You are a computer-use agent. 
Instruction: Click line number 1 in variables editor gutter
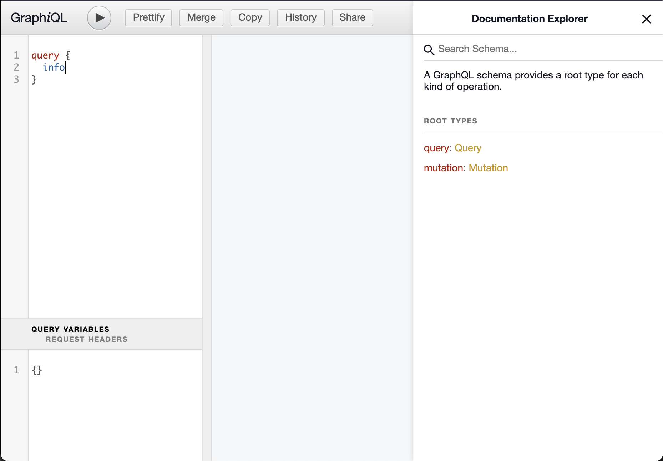tap(16, 370)
